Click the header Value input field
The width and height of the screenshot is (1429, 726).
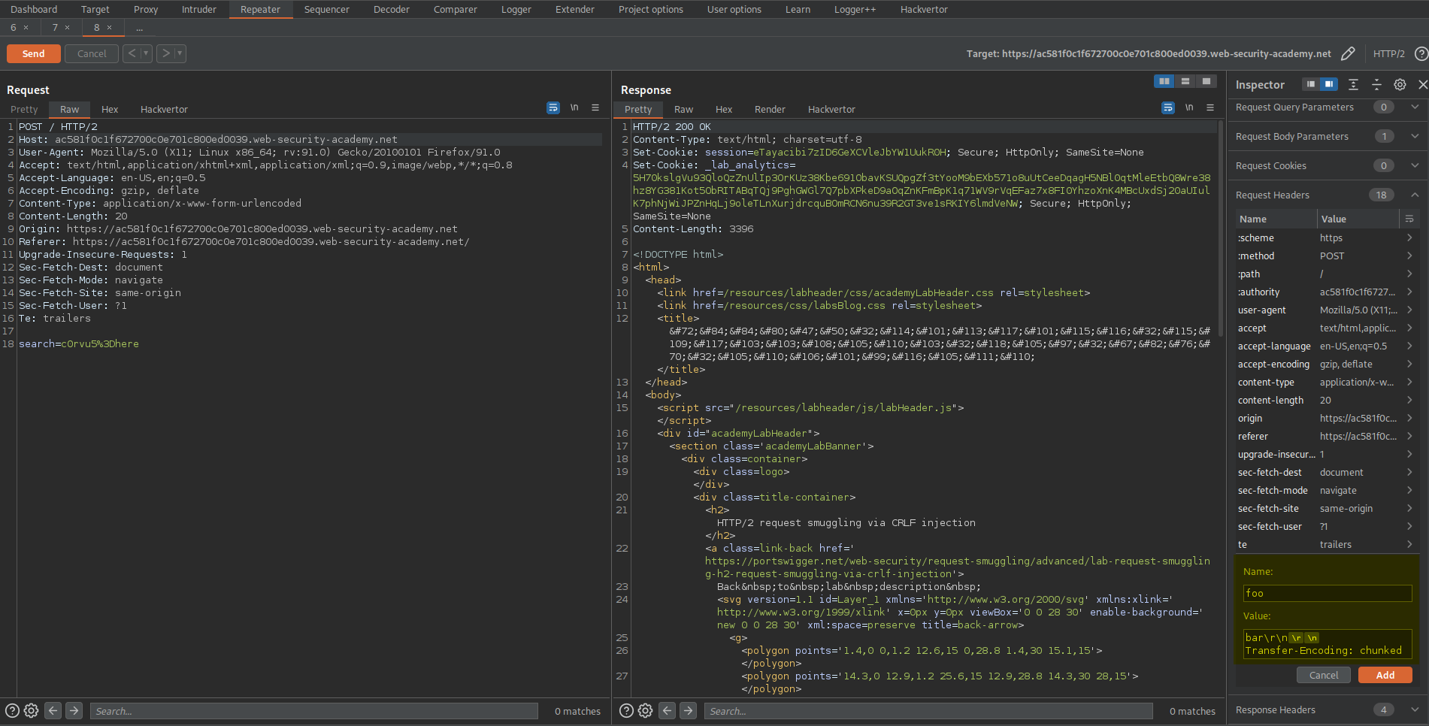(x=1327, y=644)
